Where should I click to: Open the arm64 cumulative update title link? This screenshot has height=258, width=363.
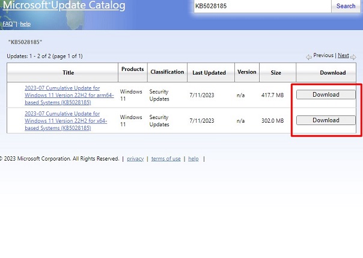pyautogui.click(x=69, y=95)
